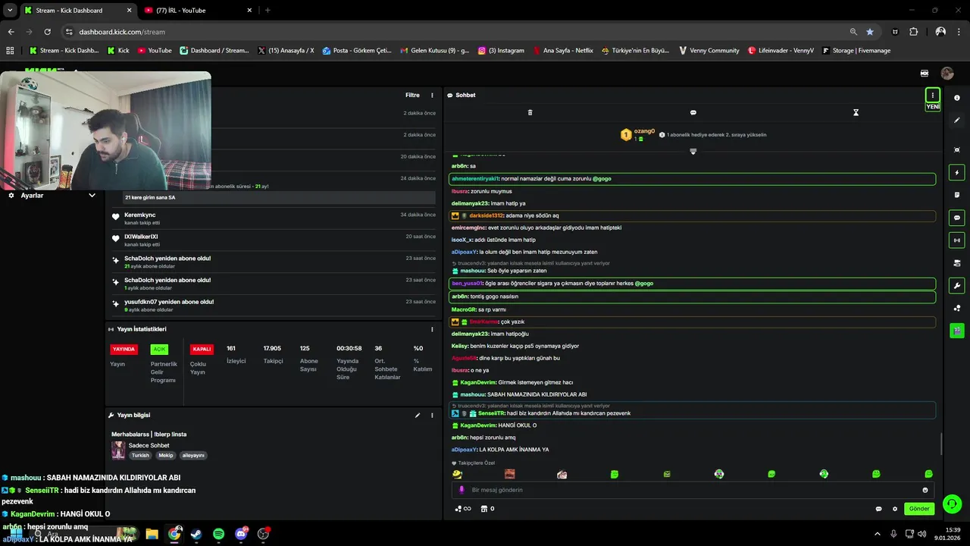The image size is (970, 546).
Task: Reload the page with the refresh button
Action: tap(48, 32)
